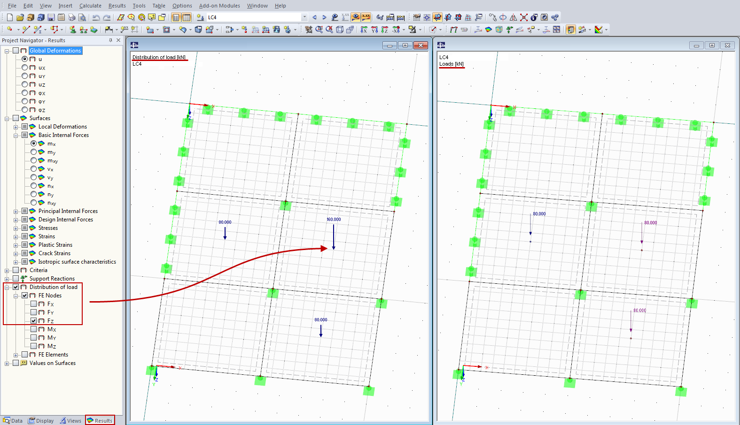The width and height of the screenshot is (740, 425).
Task: Maximize the Distribution of load view window
Action: [405, 45]
